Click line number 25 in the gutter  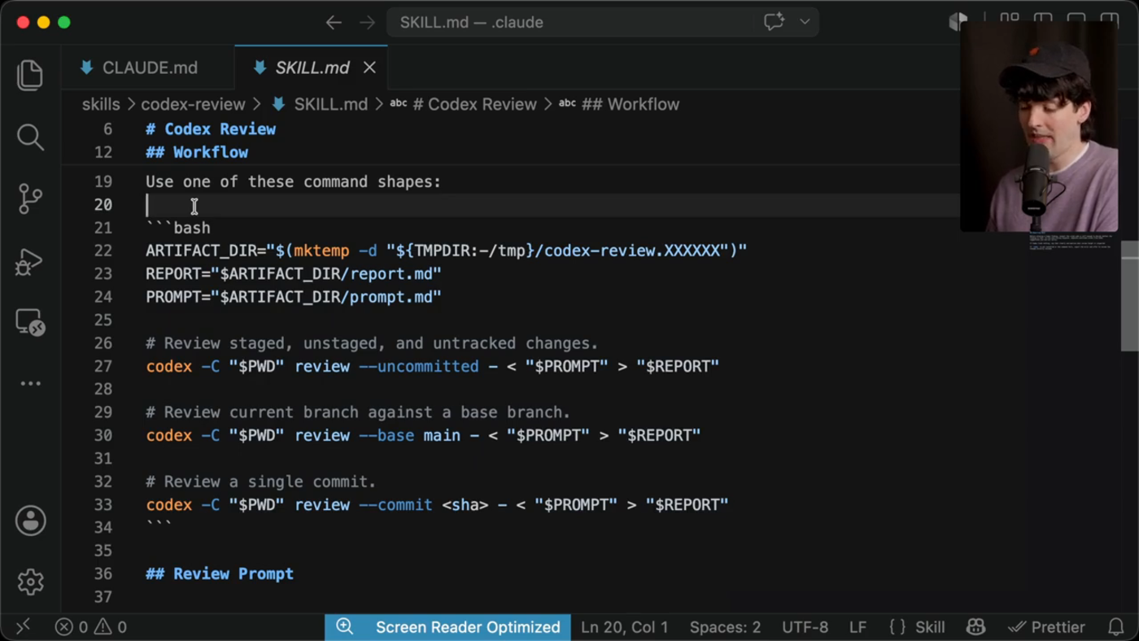[103, 320]
